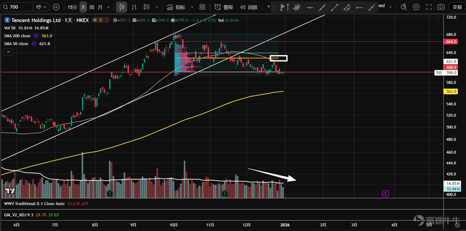Click the 2026 date axis label
466x231 pixels.
click(x=285, y=225)
